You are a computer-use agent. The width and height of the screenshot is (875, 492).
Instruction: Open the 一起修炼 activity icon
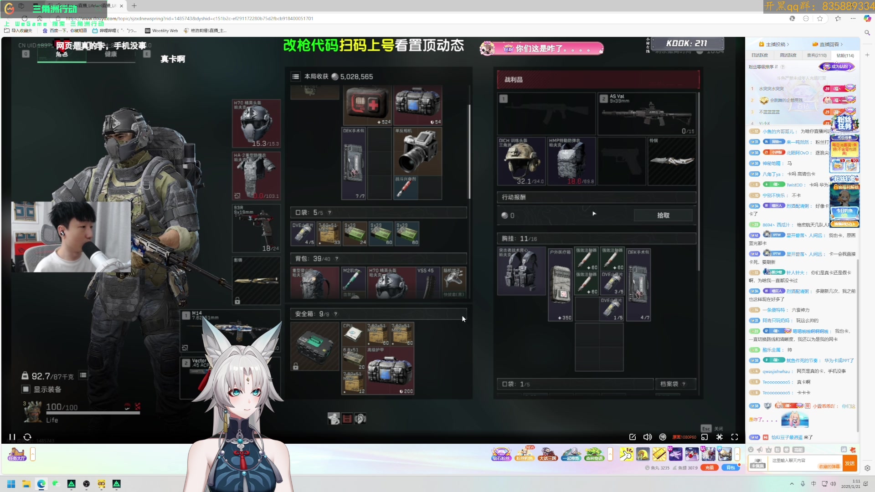click(x=571, y=454)
